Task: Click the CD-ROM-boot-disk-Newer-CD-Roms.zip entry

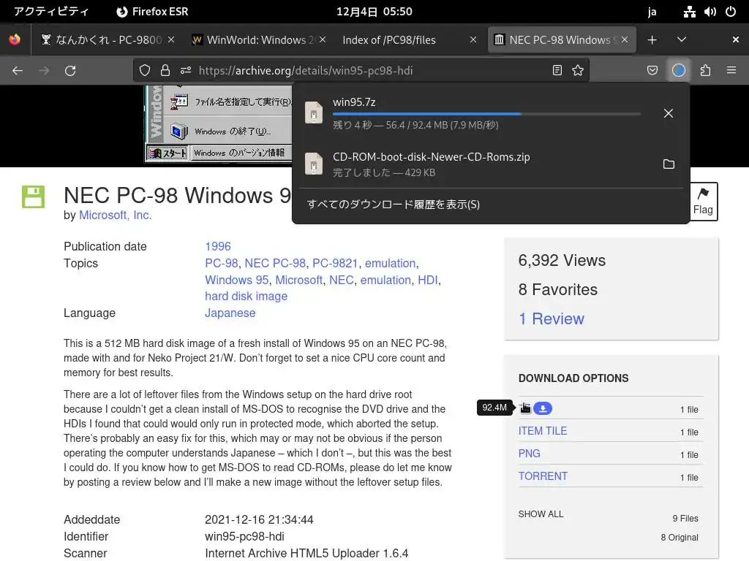Action: (432, 157)
